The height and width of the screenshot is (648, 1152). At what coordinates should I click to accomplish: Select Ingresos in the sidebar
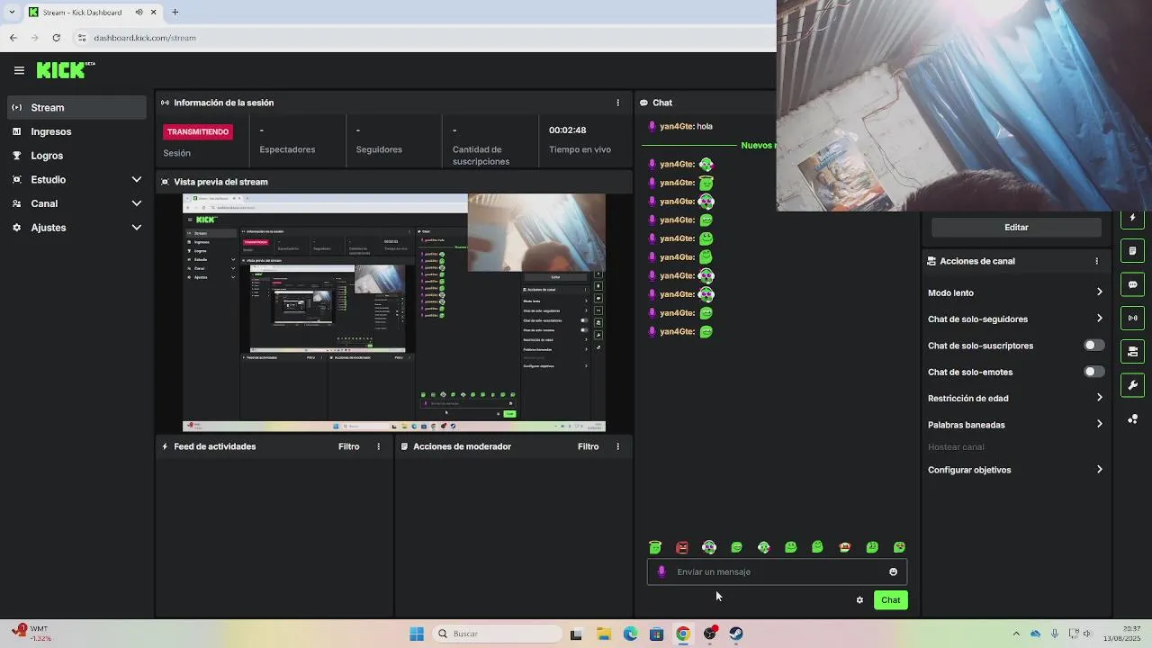(76, 131)
